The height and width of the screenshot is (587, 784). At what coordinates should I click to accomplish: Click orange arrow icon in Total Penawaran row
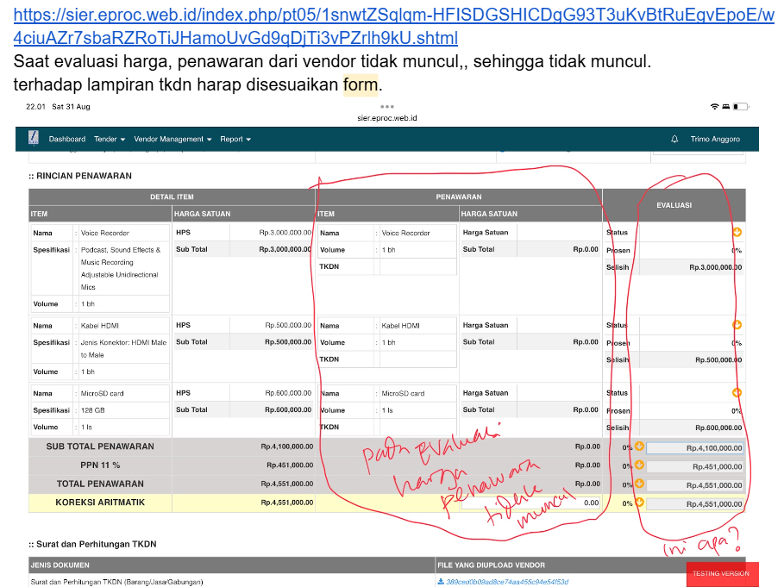[x=639, y=484]
